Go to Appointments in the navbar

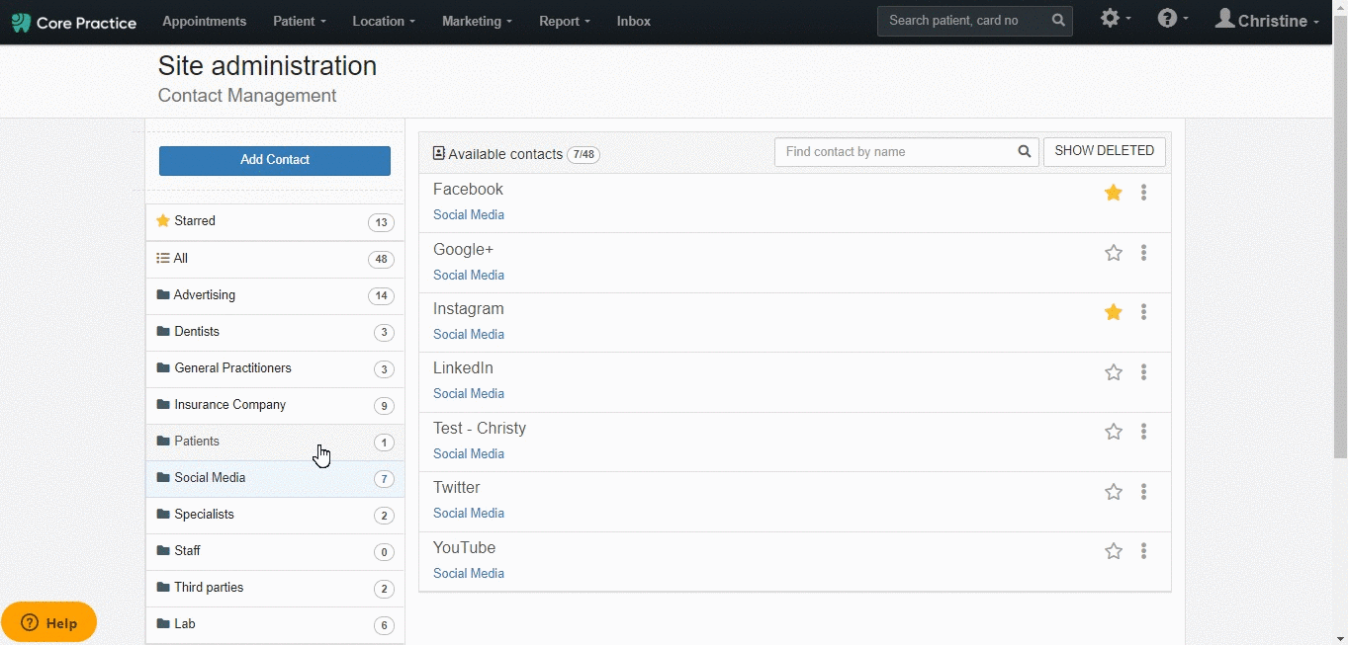click(205, 21)
